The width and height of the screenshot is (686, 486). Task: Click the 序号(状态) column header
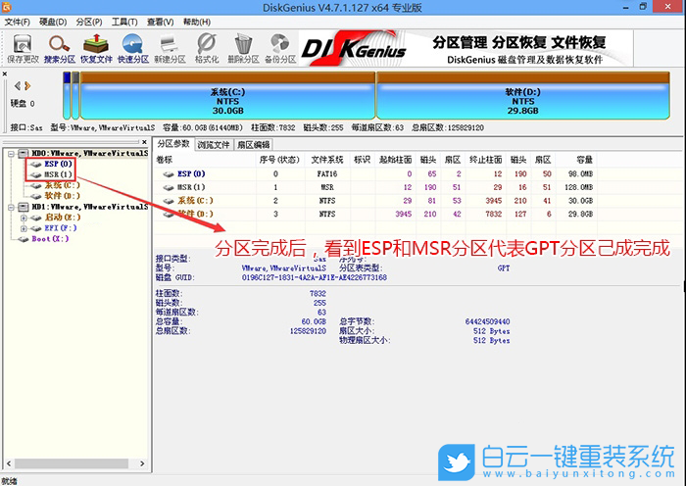click(279, 160)
